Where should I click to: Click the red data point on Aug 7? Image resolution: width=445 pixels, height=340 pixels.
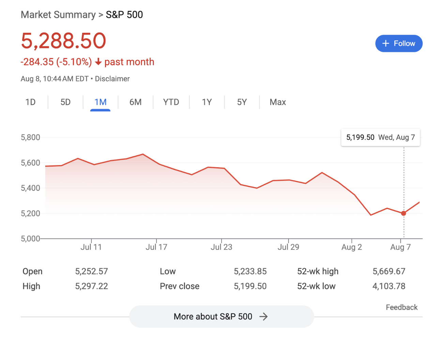click(403, 213)
